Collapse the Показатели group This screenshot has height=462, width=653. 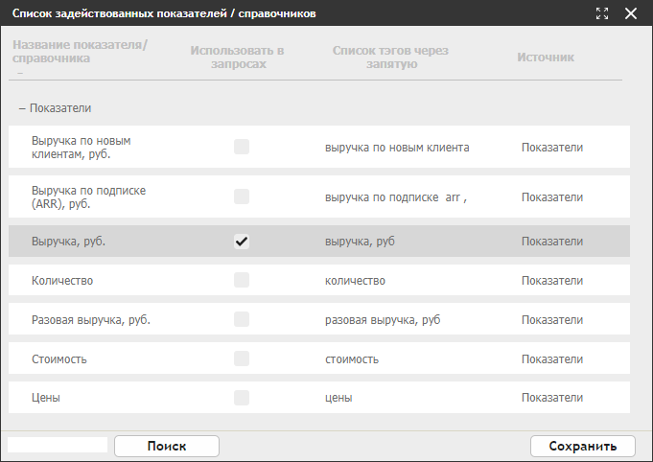tap(22, 108)
